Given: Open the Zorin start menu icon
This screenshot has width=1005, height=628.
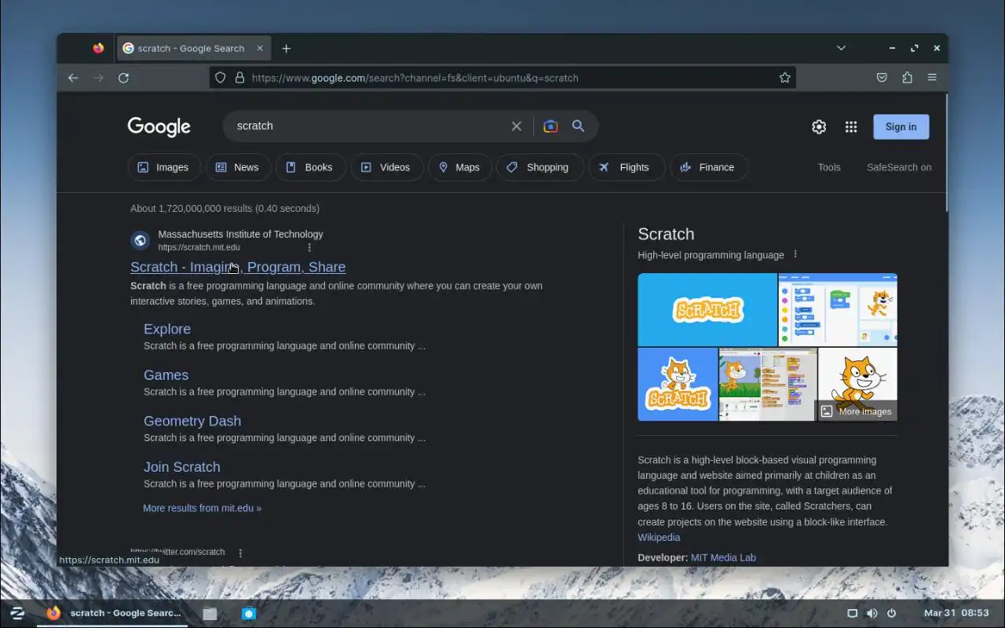Looking at the screenshot, I should click(17, 613).
